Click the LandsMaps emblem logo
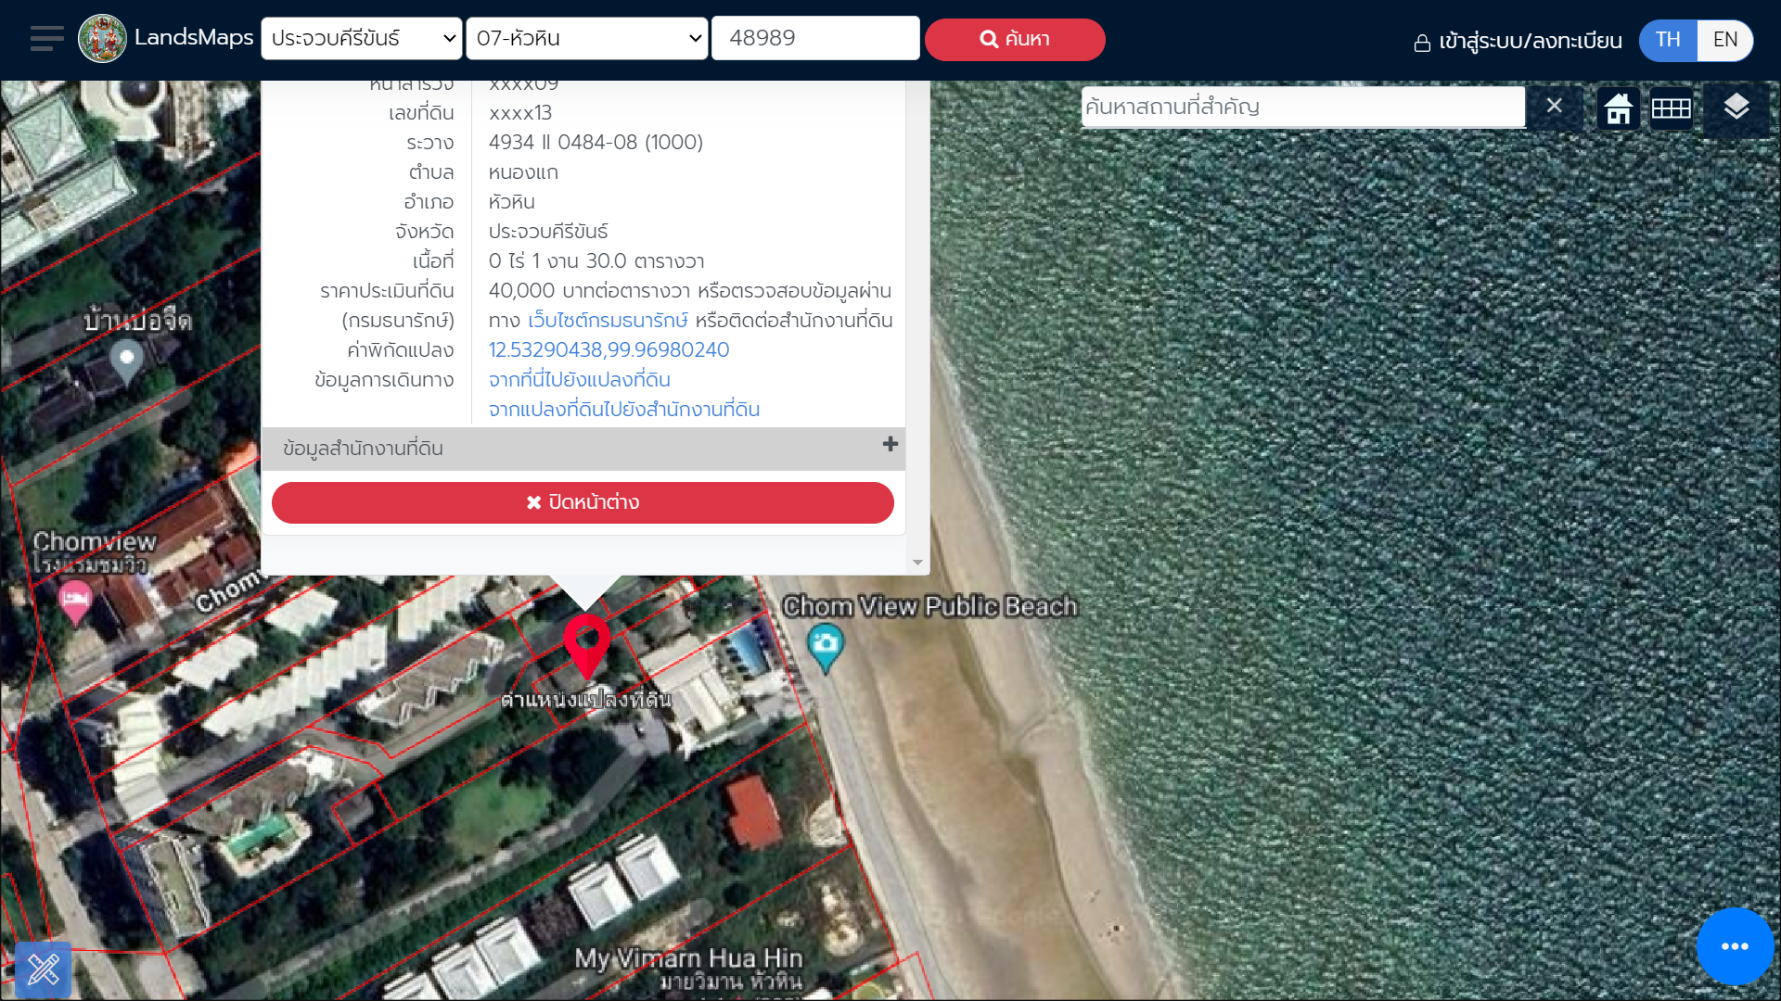This screenshot has width=1781, height=1001. tap(102, 39)
